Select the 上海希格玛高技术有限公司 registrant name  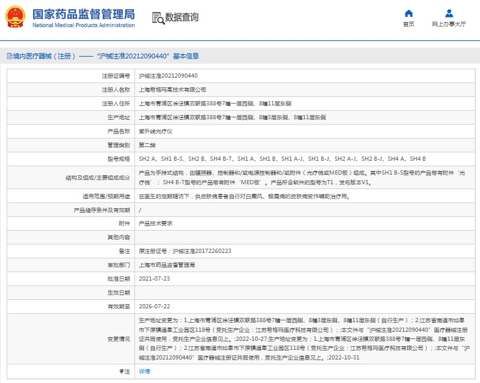coord(172,90)
